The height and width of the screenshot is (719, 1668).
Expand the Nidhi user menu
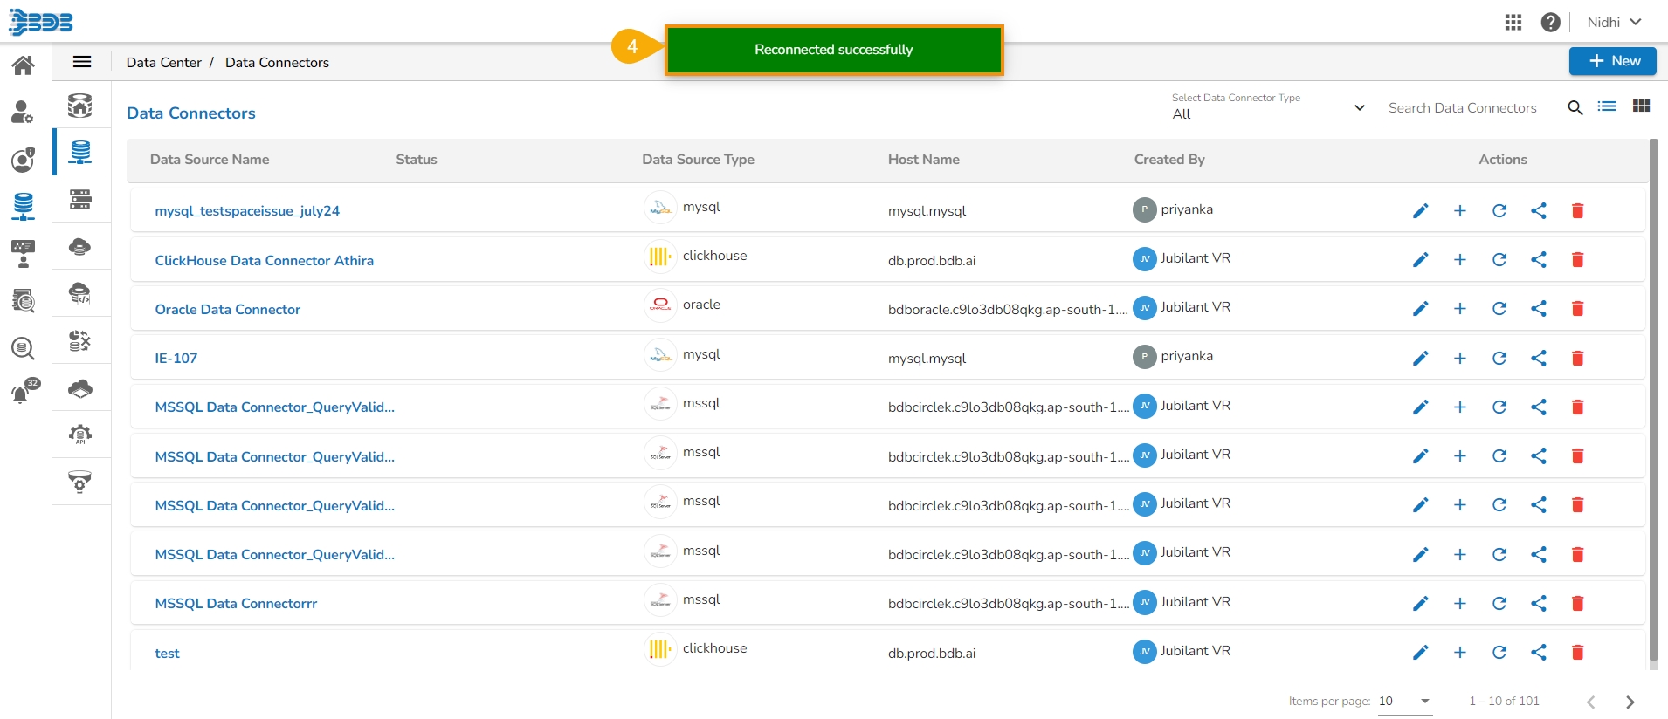1613,23
